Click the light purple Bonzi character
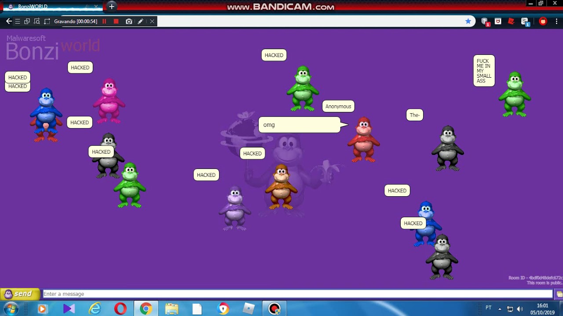 click(235, 208)
